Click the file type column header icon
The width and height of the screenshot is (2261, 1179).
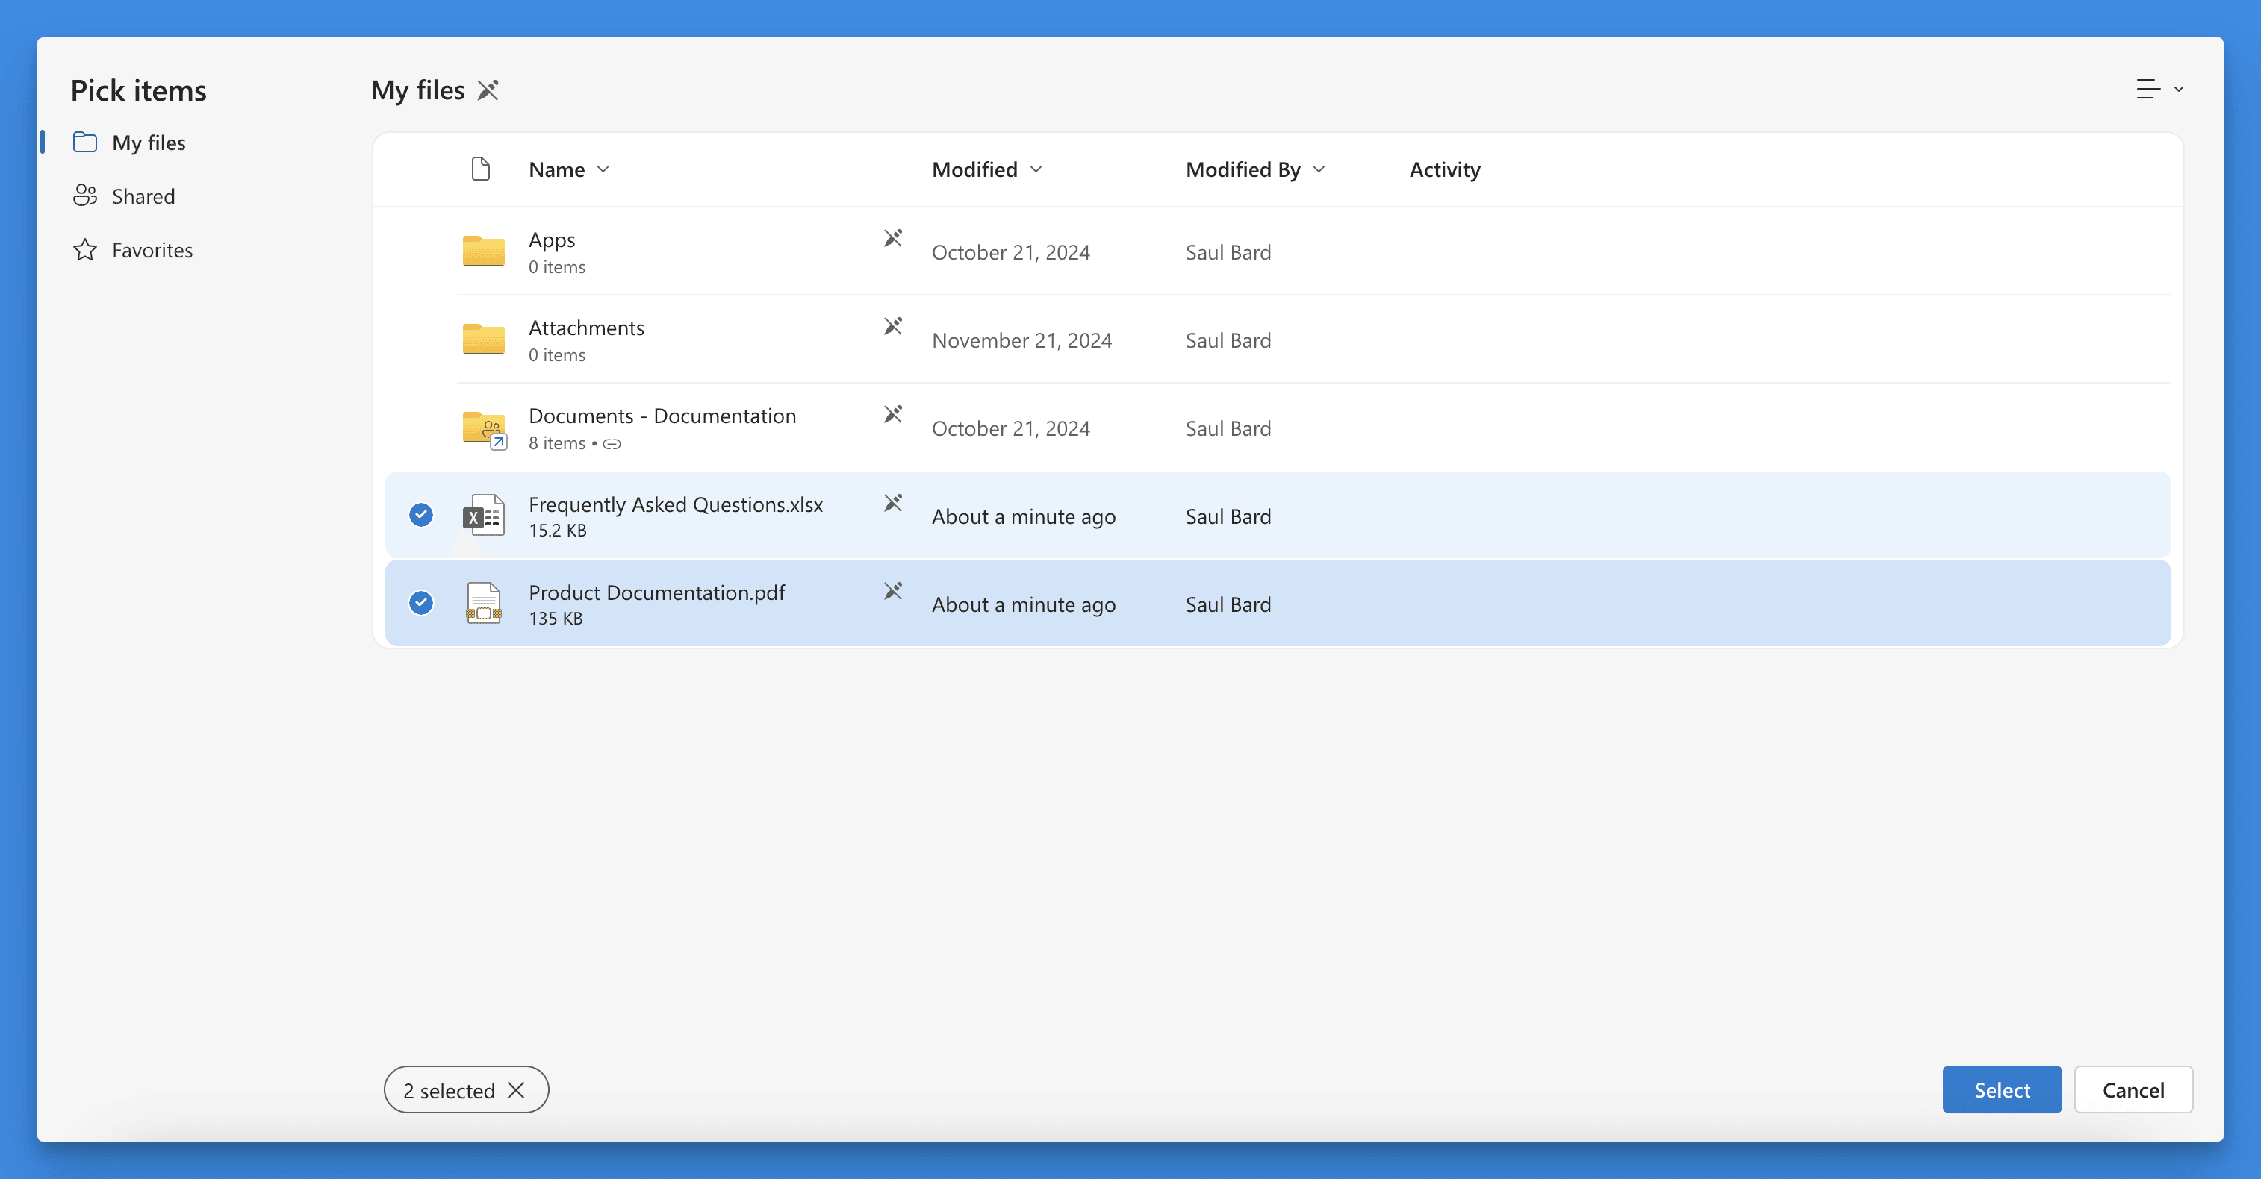point(480,169)
